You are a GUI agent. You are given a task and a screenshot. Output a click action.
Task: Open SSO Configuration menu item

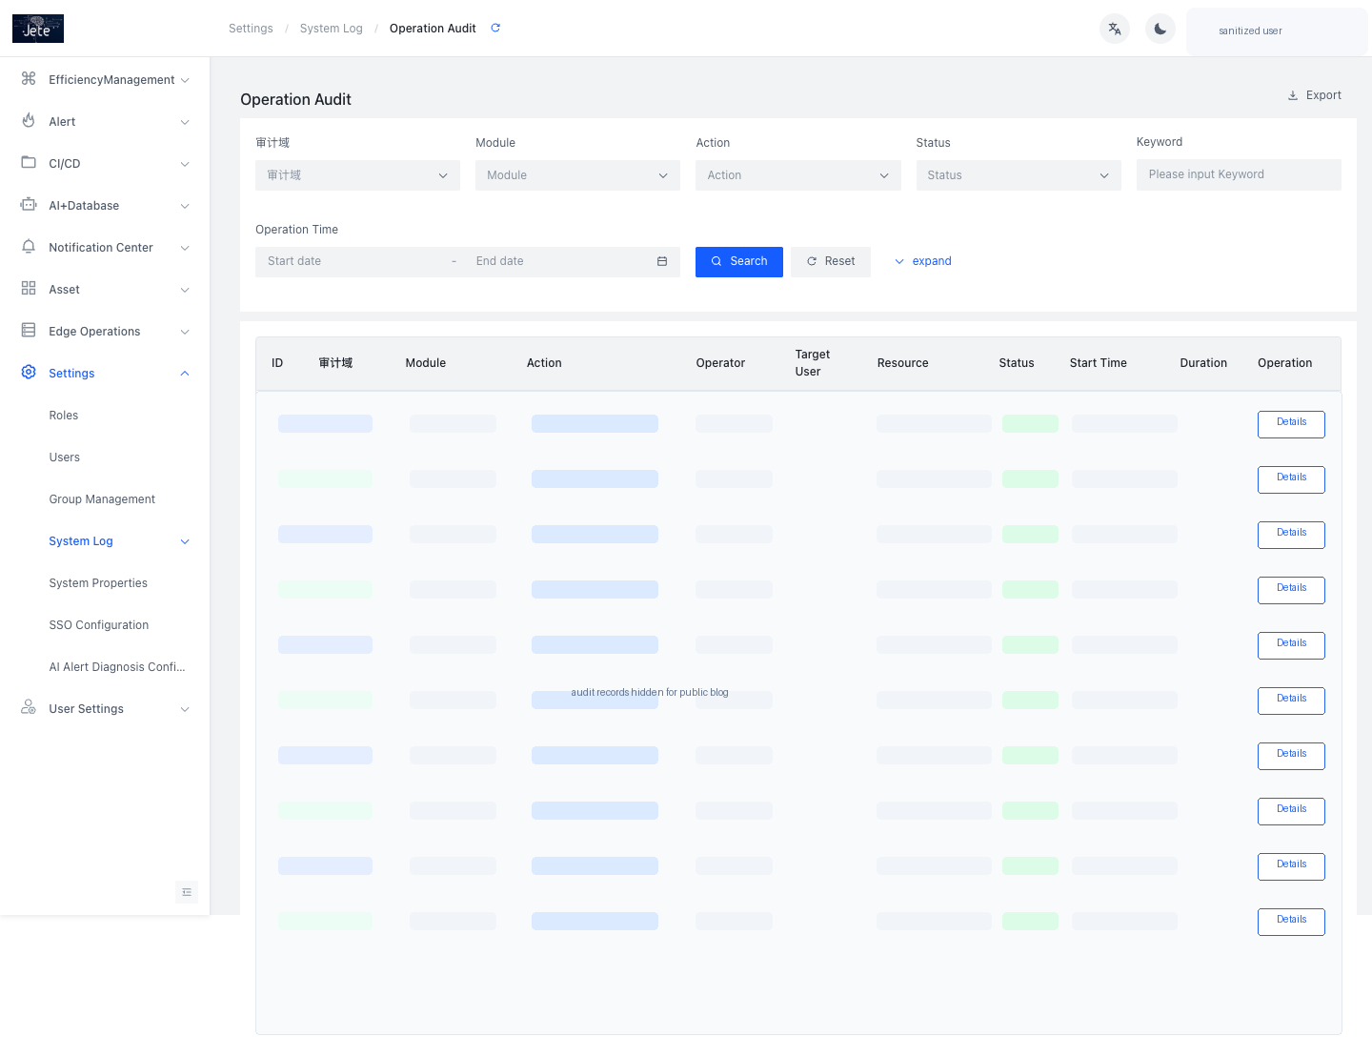[99, 625]
